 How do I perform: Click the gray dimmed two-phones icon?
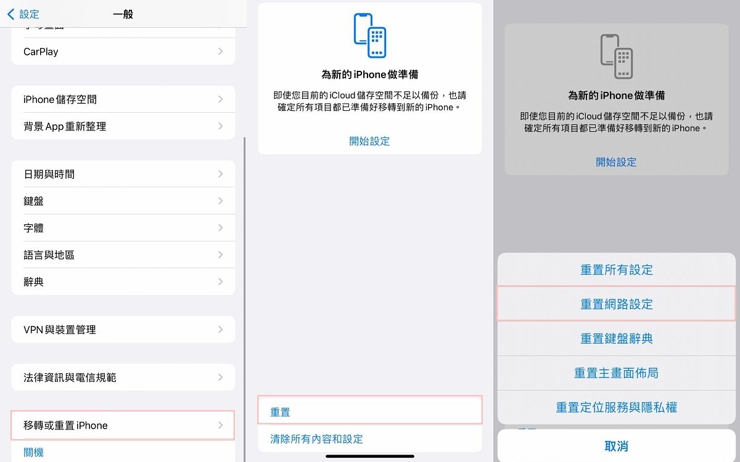[x=616, y=57]
